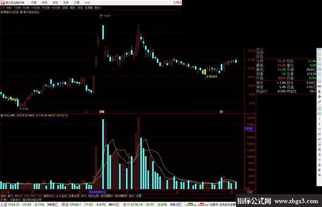Click the 市值 value 28.8亿
322x207 pixels.
pos(311,70)
